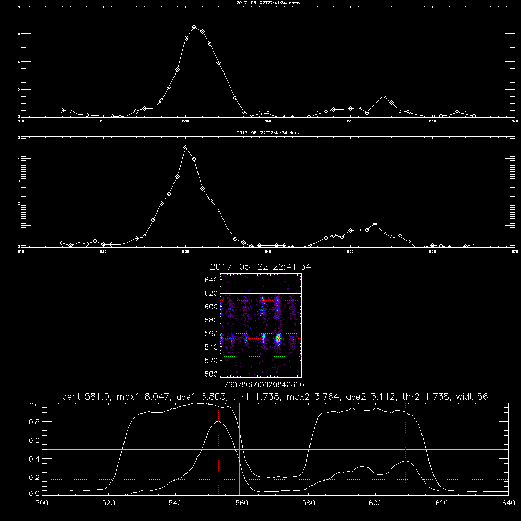Click the secondary peak marker in dawn plot

coord(383,97)
